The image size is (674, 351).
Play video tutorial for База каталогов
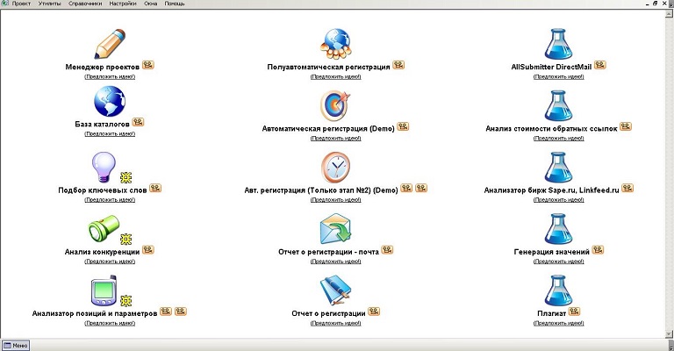click(138, 122)
